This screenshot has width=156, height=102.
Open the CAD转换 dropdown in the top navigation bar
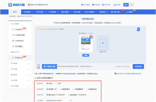(x=53, y=12)
